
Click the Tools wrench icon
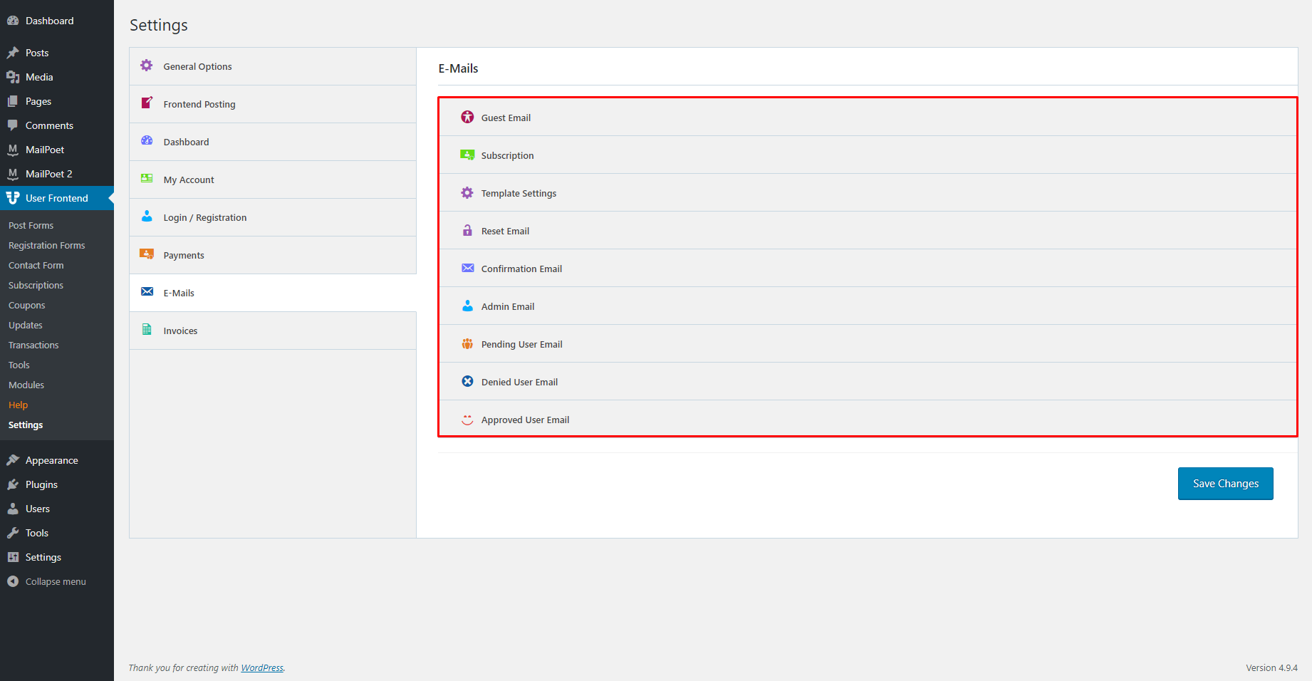point(13,533)
